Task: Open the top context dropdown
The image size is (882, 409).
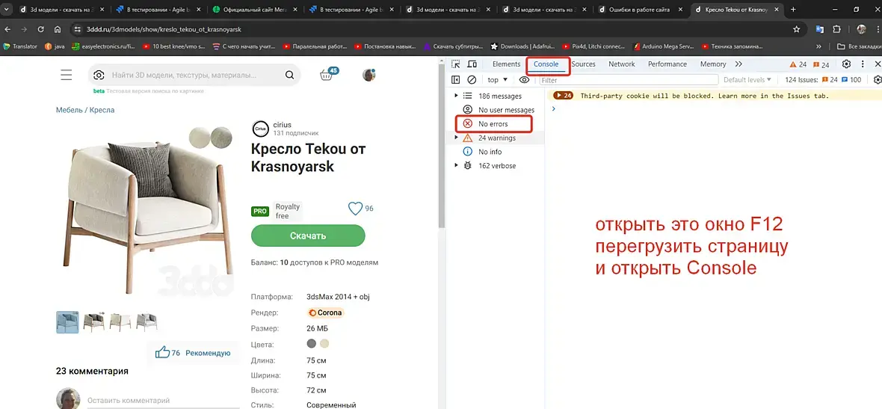Action: (498, 80)
